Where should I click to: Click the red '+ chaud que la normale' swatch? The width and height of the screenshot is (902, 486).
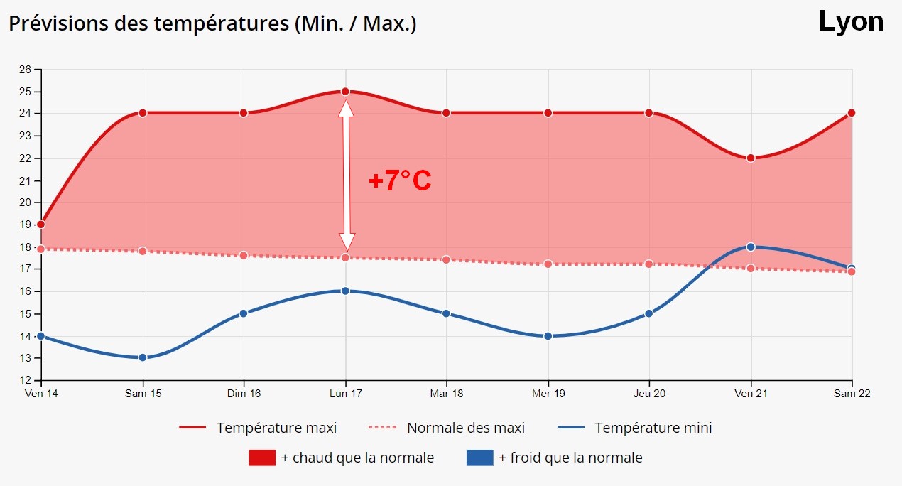tap(261, 458)
